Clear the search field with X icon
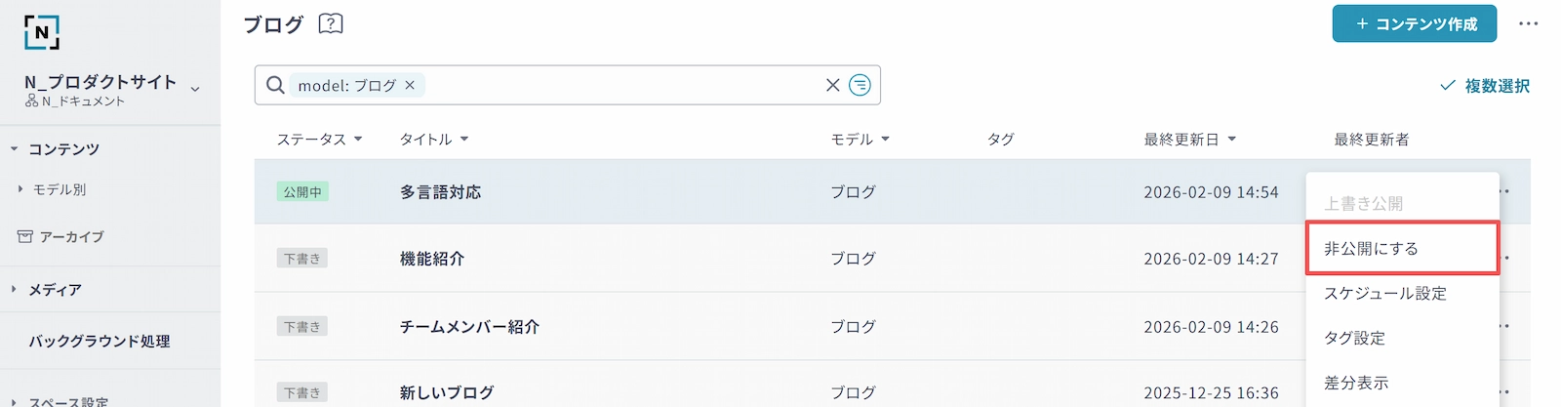Viewport: 1561px width, 407px height. (832, 85)
